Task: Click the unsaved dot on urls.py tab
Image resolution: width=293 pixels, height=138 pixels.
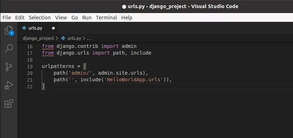Action: pos(53,28)
